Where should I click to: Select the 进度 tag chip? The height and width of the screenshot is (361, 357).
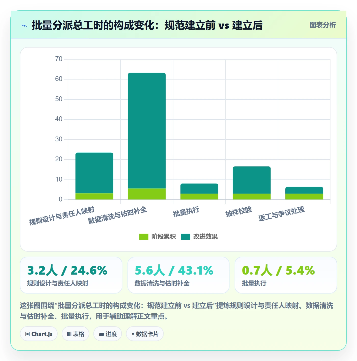pos(108,334)
